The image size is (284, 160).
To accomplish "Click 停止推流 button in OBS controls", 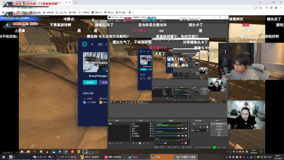I will 219,124.
